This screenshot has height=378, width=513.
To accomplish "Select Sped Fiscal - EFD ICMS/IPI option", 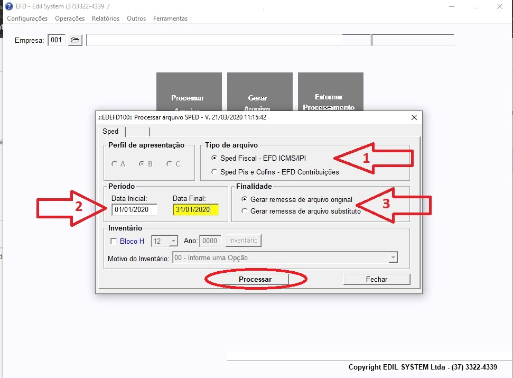I will (214, 158).
